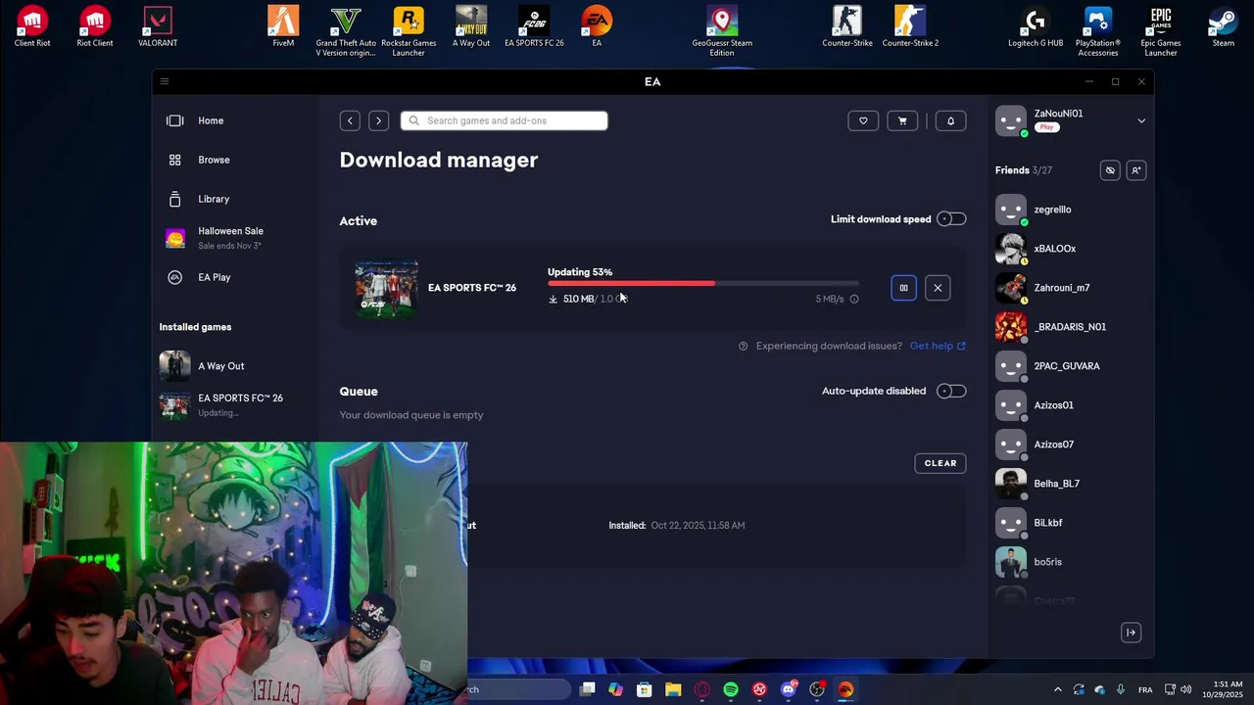Expand the ZaNouNi01 account dropdown
The image size is (1254, 705).
(x=1141, y=120)
